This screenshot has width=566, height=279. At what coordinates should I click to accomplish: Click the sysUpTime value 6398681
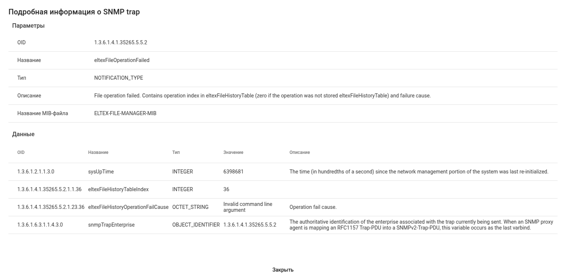(233, 172)
